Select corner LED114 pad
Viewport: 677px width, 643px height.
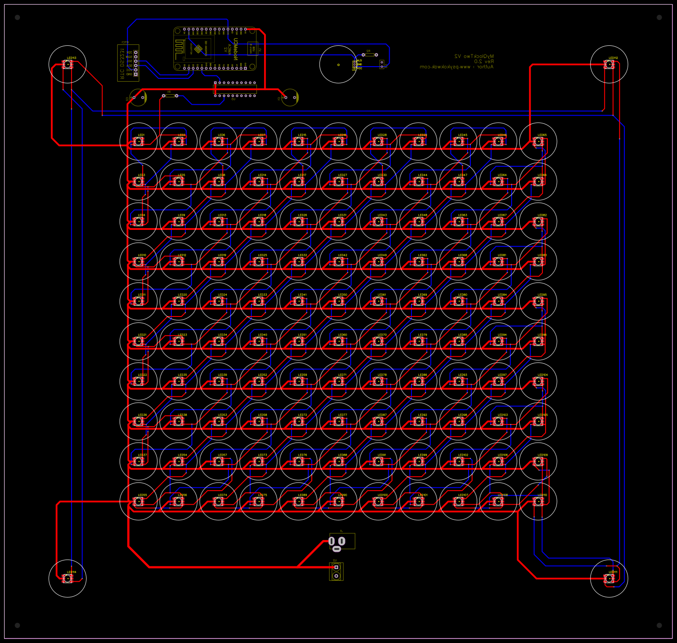point(68,578)
